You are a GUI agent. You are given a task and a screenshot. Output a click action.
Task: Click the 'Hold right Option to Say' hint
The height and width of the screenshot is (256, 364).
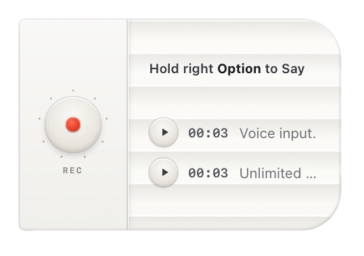tap(227, 69)
